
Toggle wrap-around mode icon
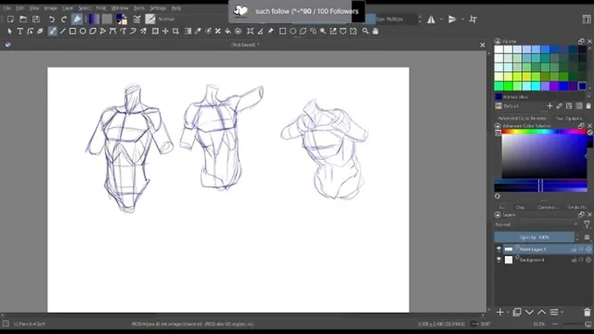coord(473,19)
